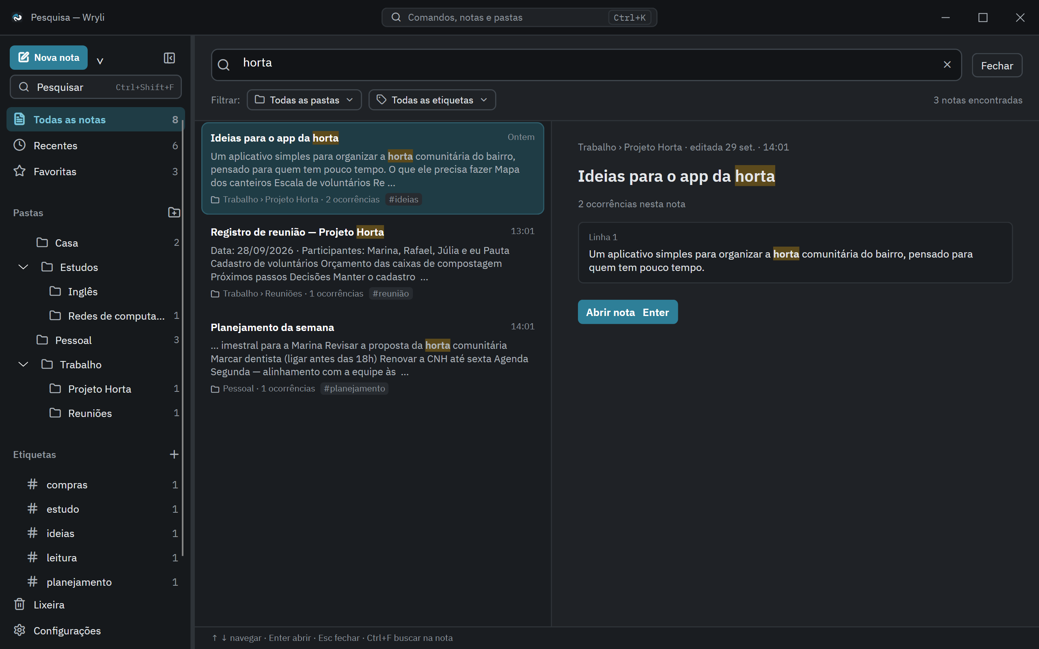Add a new folder with the Pastas icon

(174, 213)
